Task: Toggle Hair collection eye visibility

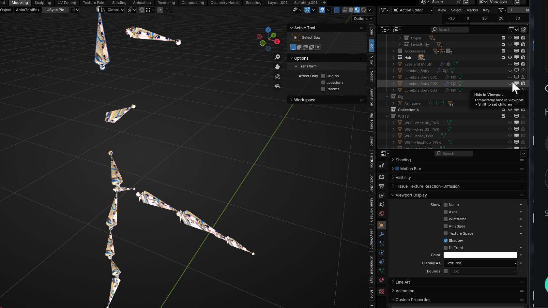Action: click(510, 57)
